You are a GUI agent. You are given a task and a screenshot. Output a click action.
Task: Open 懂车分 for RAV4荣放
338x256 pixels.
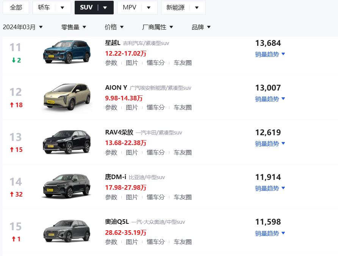156,153
